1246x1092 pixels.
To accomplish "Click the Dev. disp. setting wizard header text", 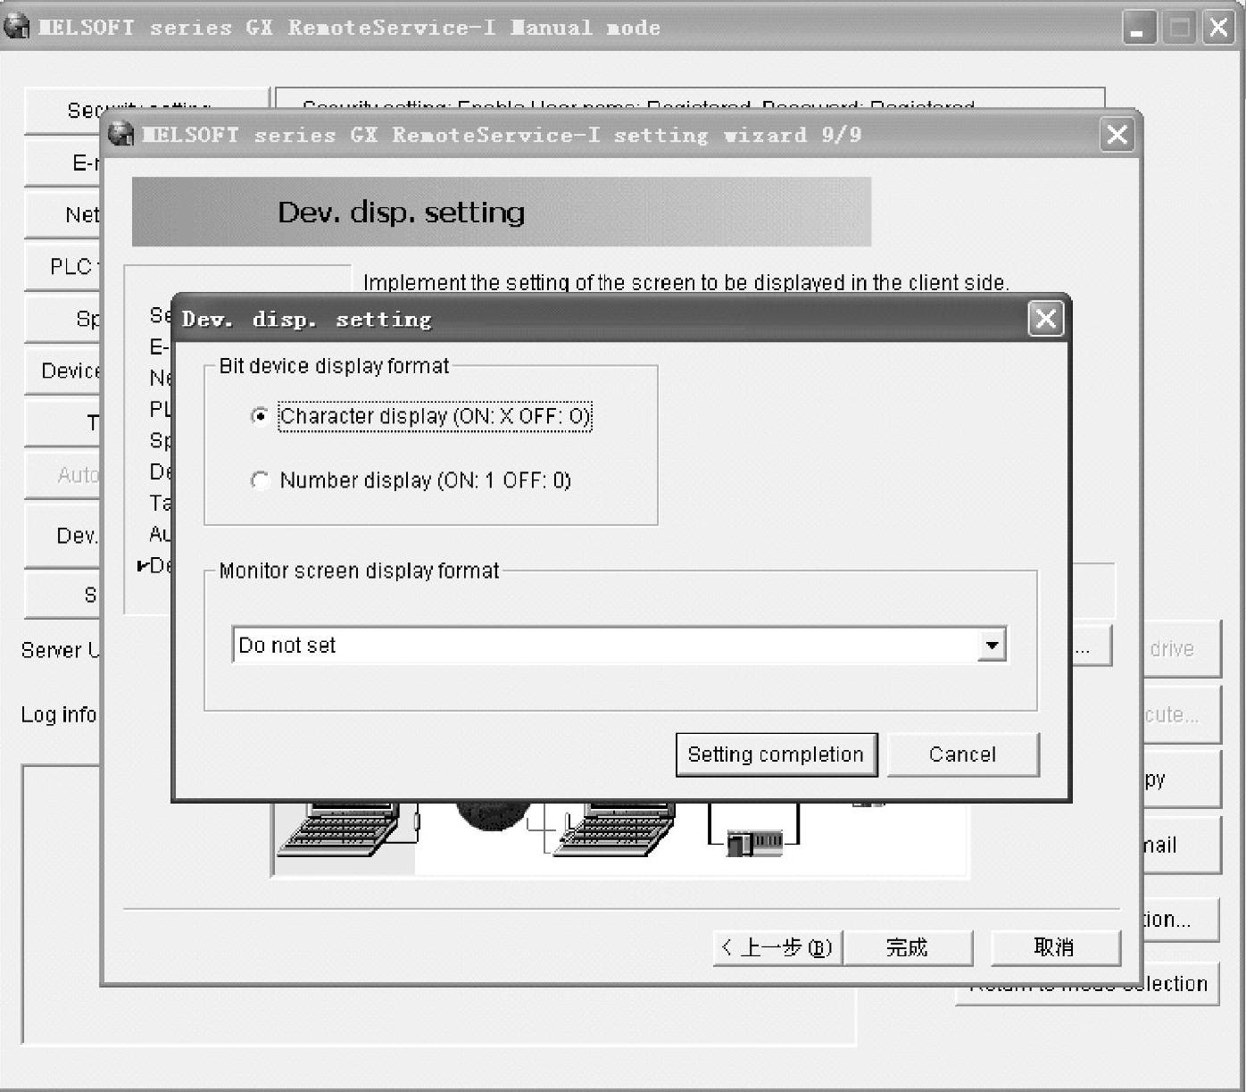I will (x=401, y=213).
